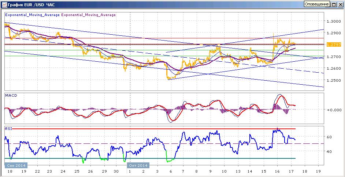
Task: Close the EUR/USD chart window
Action: point(340,4)
